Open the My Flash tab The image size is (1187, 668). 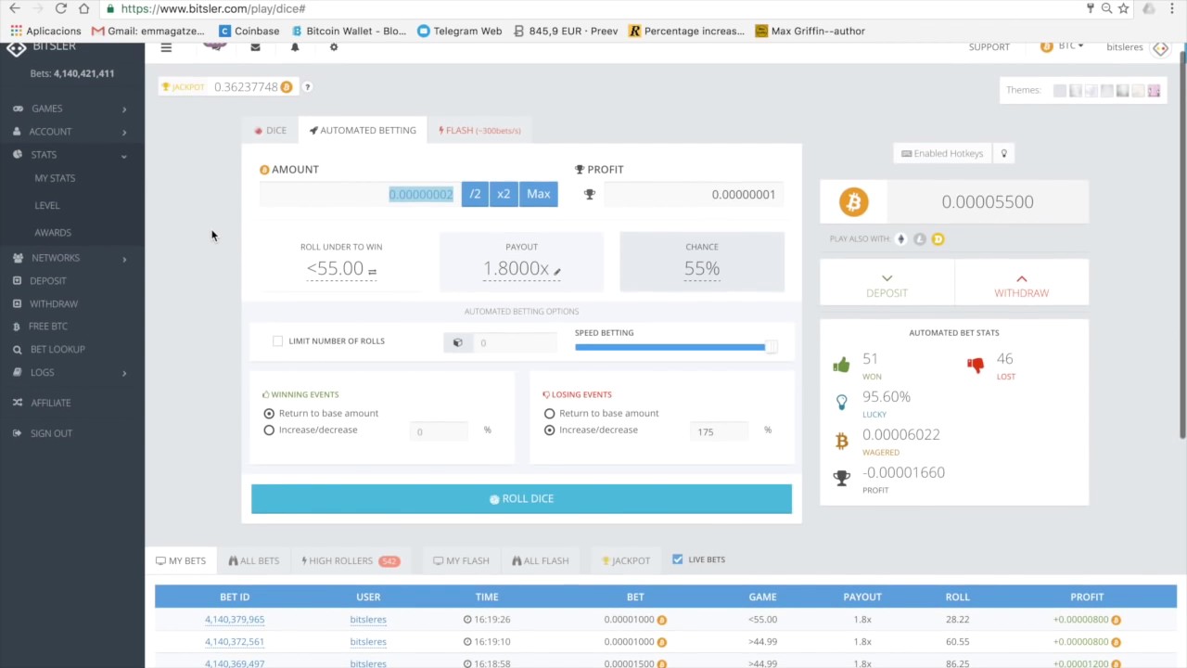[461, 560]
